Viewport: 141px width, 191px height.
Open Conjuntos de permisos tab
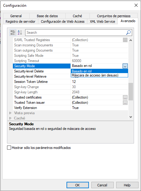point(114,16)
